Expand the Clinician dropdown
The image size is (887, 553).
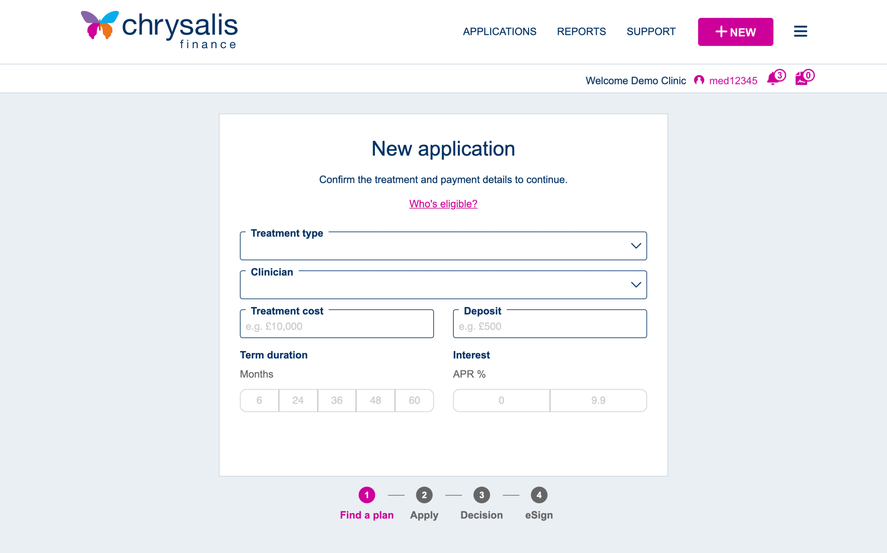pos(443,285)
